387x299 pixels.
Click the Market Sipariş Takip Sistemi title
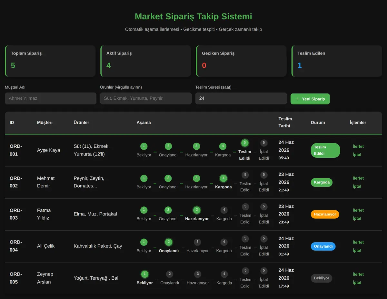click(x=193, y=16)
